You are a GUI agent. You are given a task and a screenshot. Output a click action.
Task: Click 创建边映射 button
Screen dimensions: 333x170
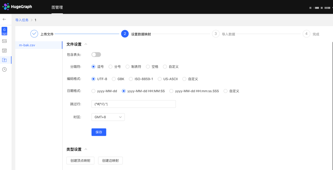click(111, 161)
